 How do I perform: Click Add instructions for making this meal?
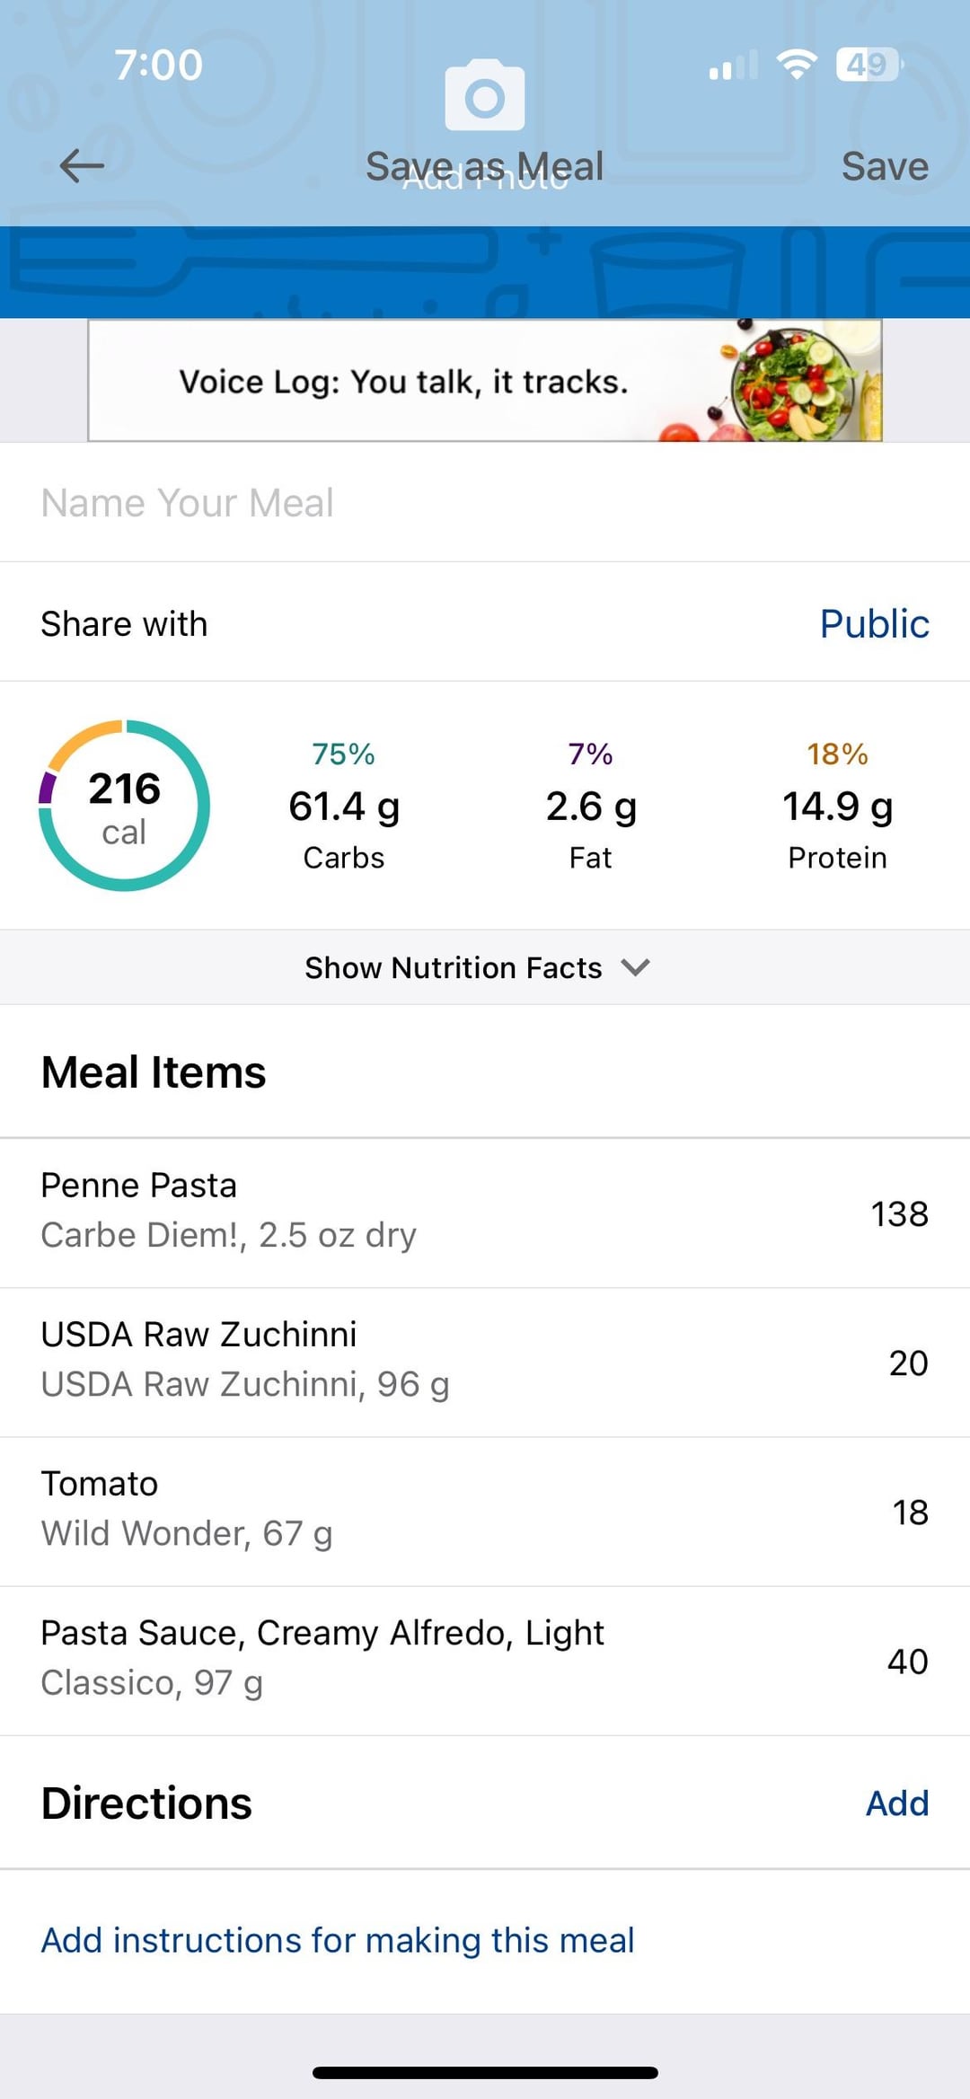point(338,1940)
